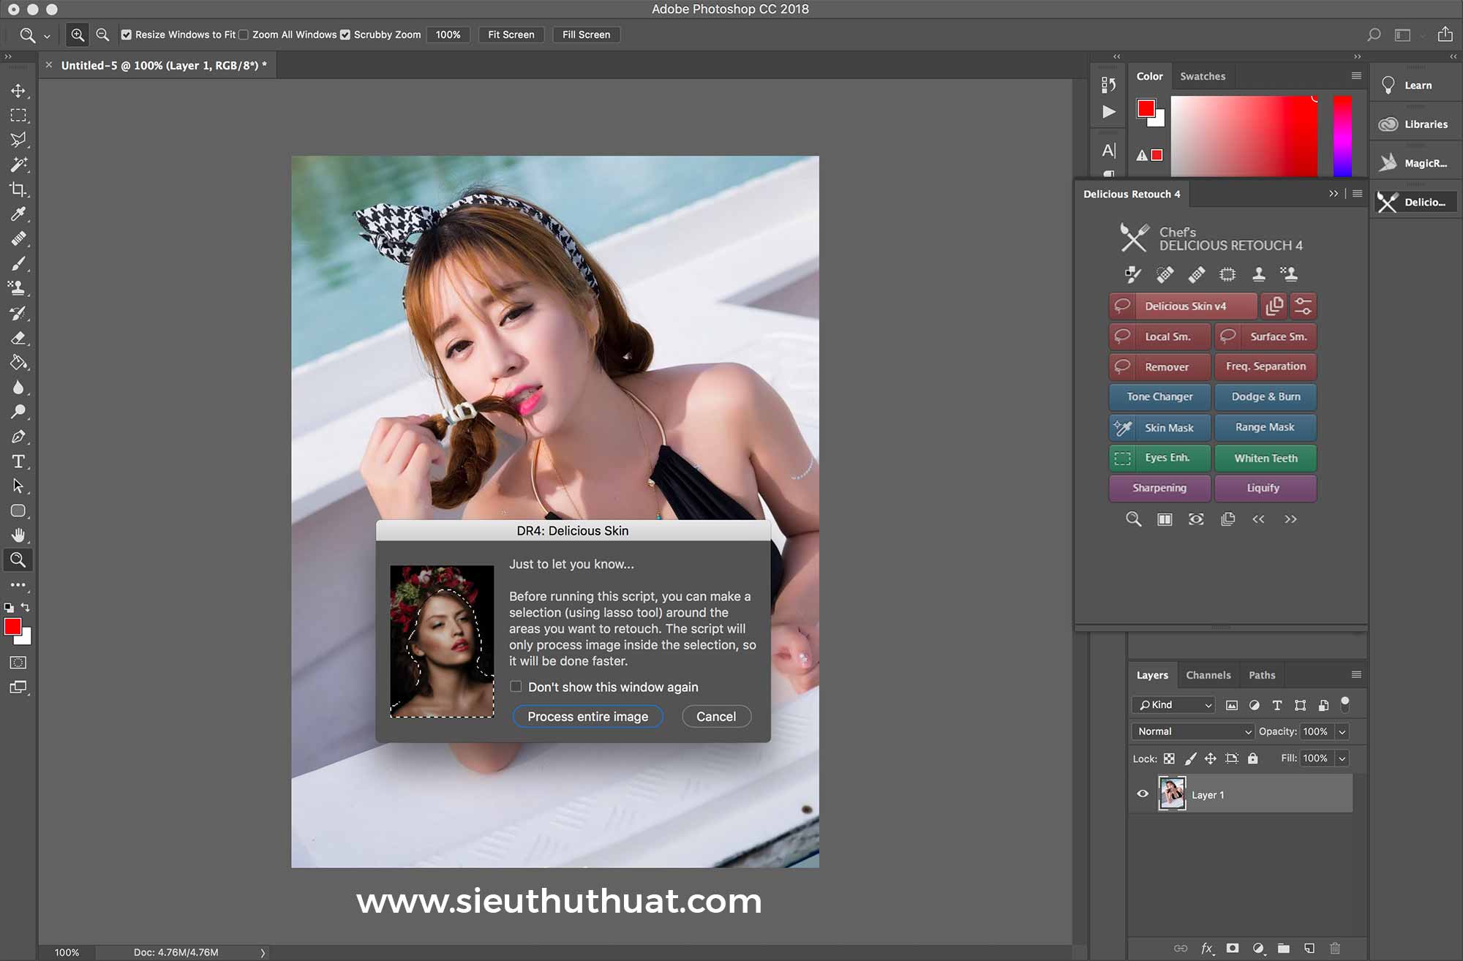Open the layer effects fx icon
1463x961 pixels.
(x=1208, y=948)
